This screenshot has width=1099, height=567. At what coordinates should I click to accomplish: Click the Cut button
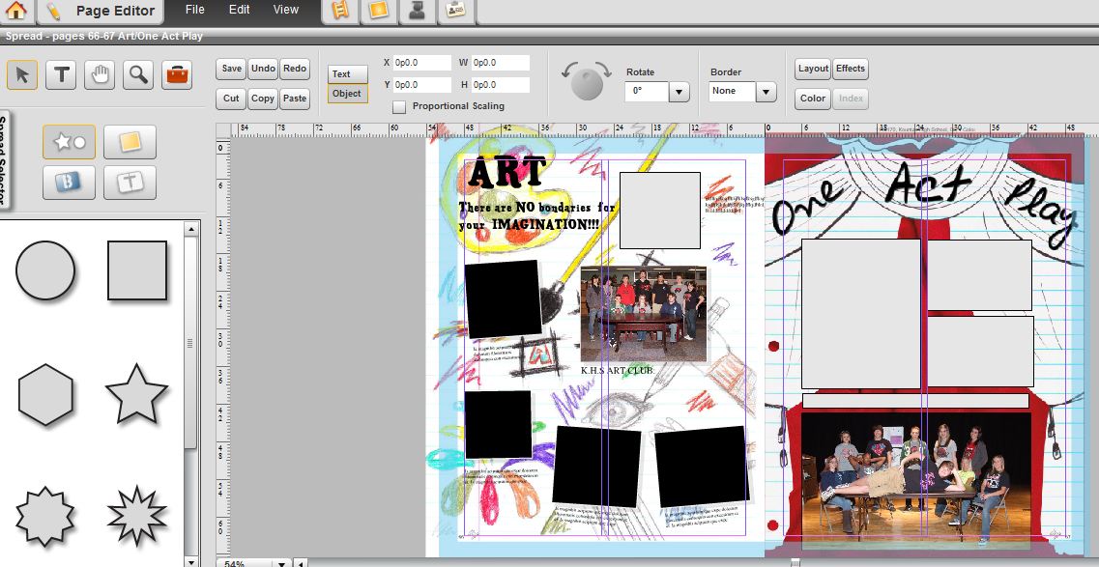coord(231,99)
